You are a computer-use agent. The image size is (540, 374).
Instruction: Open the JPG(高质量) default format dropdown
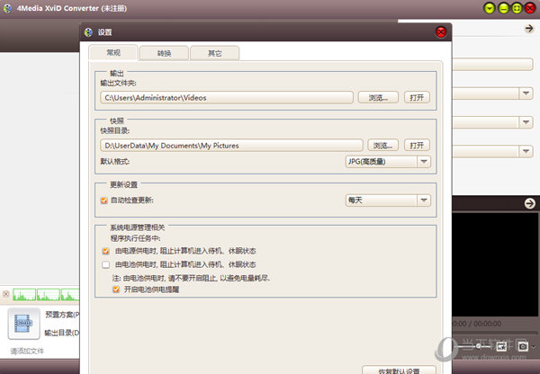[388, 161]
